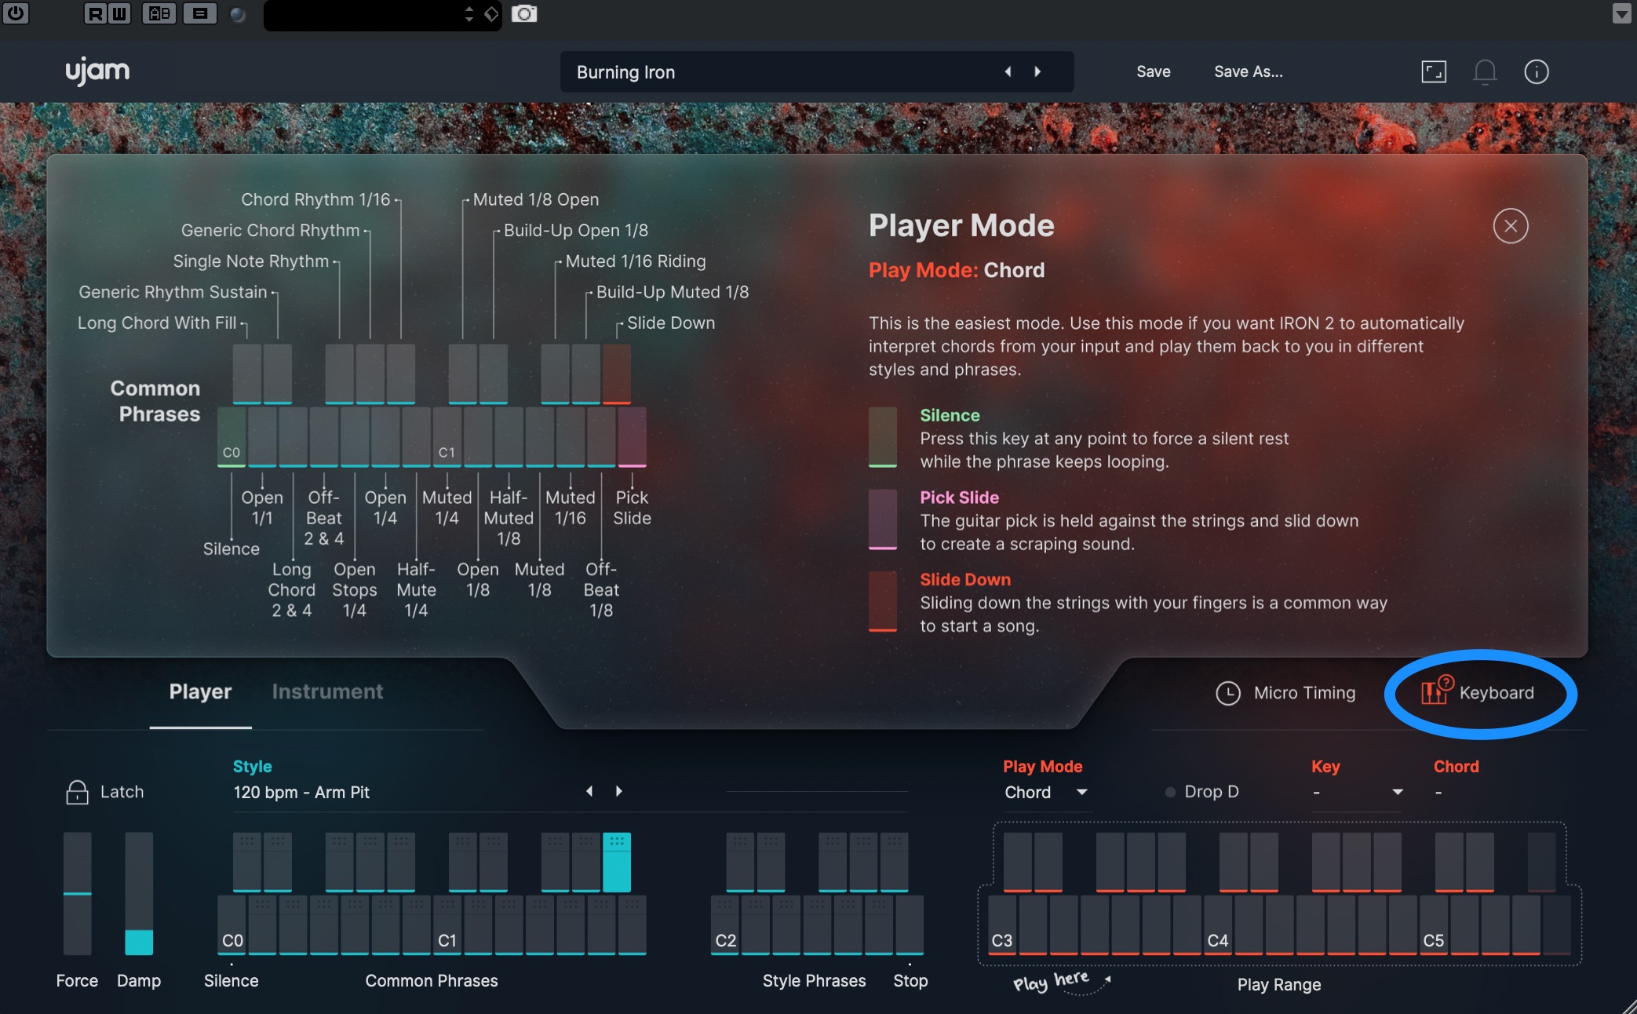Open the host preset management icon
Image resolution: width=1637 pixels, height=1014 pixels.
tap(200, 13)
